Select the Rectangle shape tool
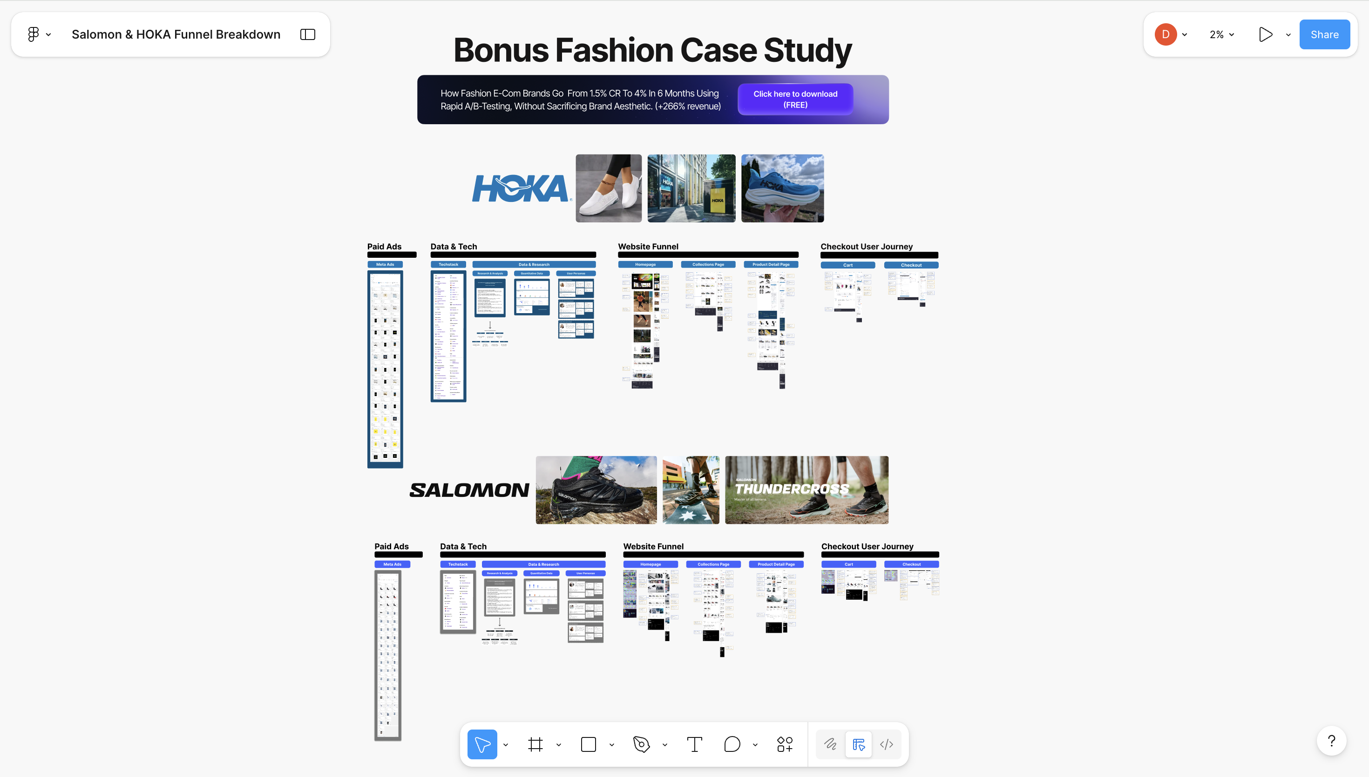The width and height of the screenshot is (1369, 777). tap(588, 744)
